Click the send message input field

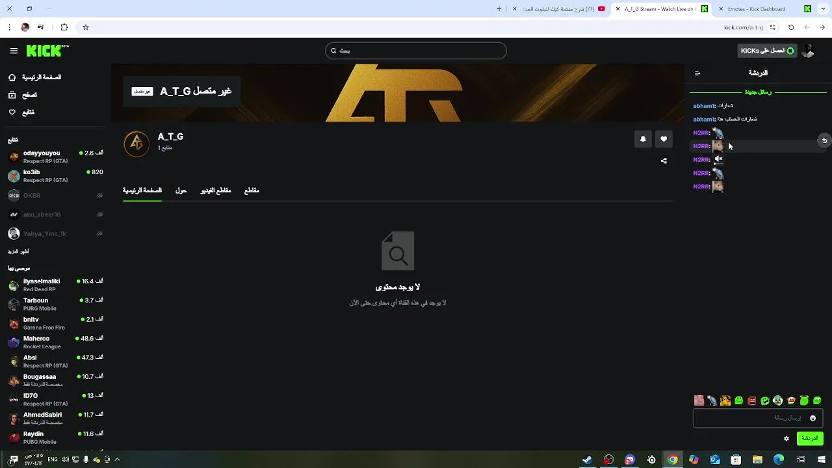(758, 418)
